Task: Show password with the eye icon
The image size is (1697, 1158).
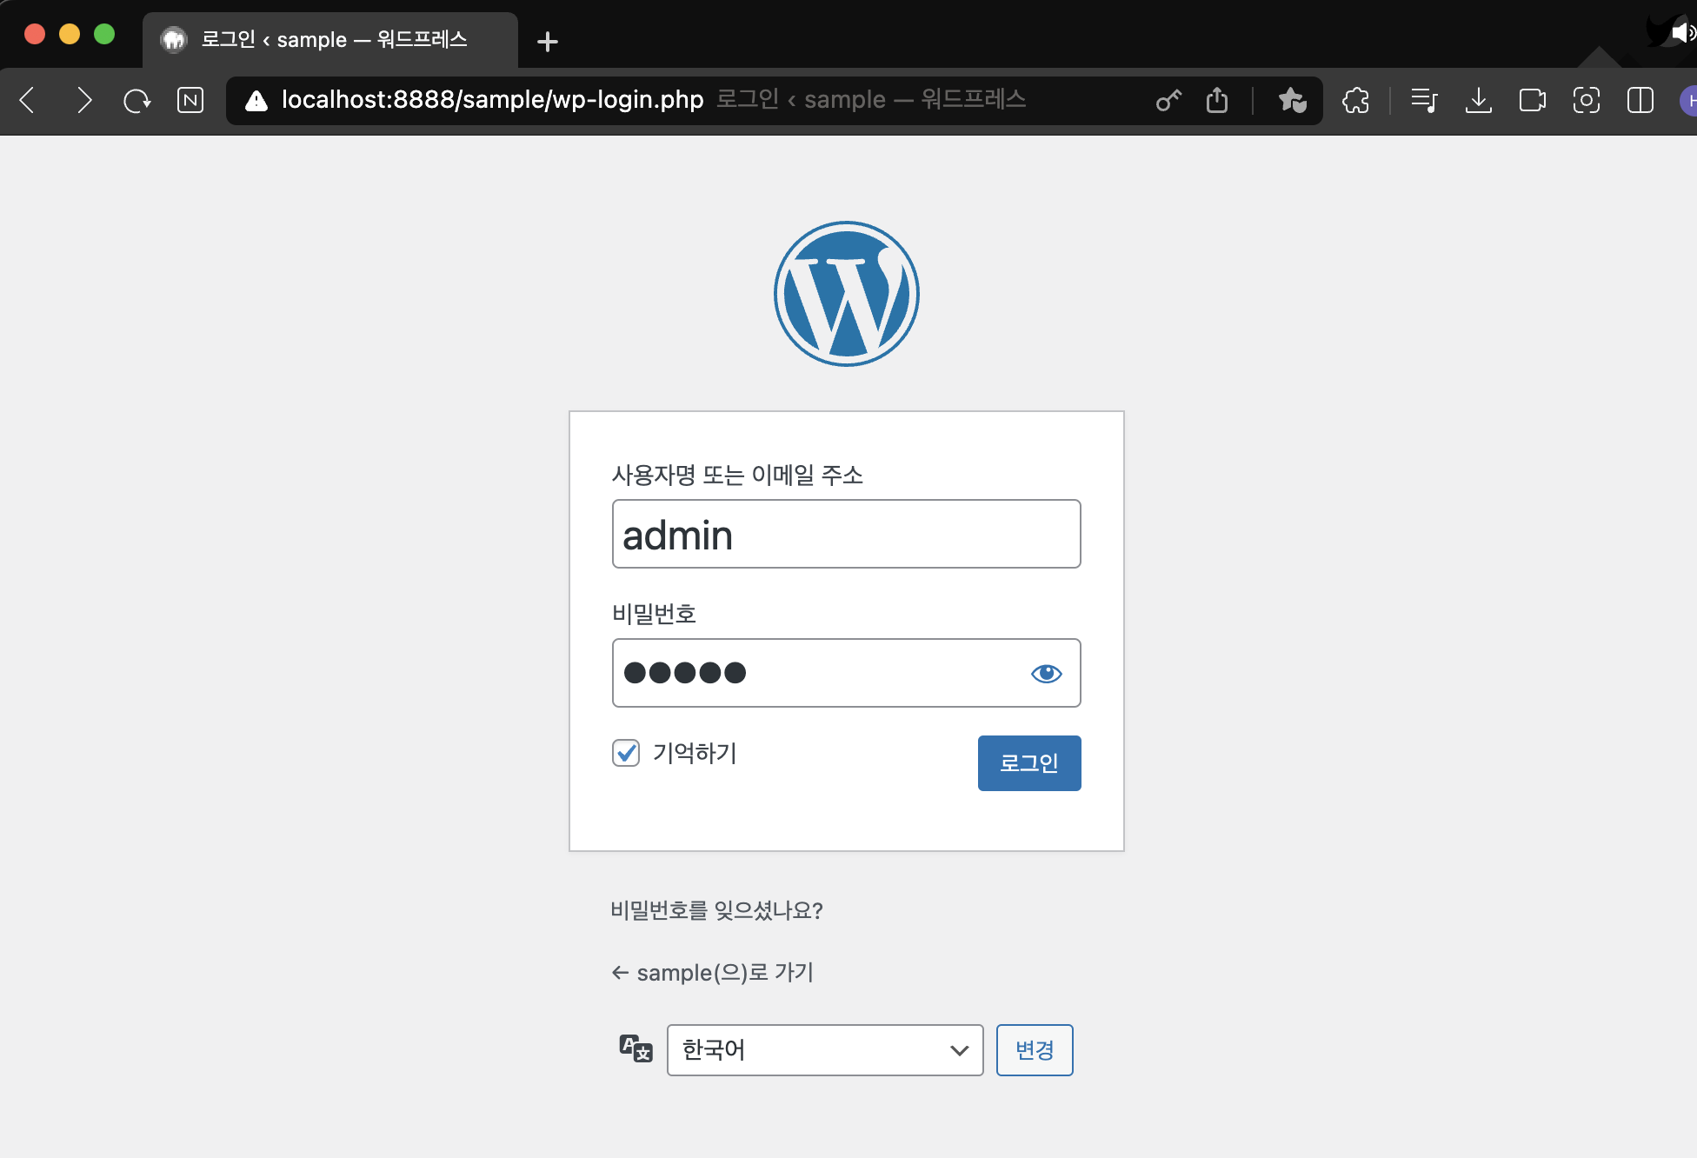Action: 1046,674
